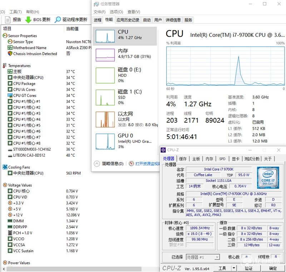Switch to the 进程 tab in Task Manager

click(x=98, y=20)
